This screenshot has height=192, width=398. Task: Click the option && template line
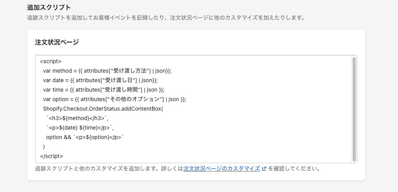[x=85, y=137]
